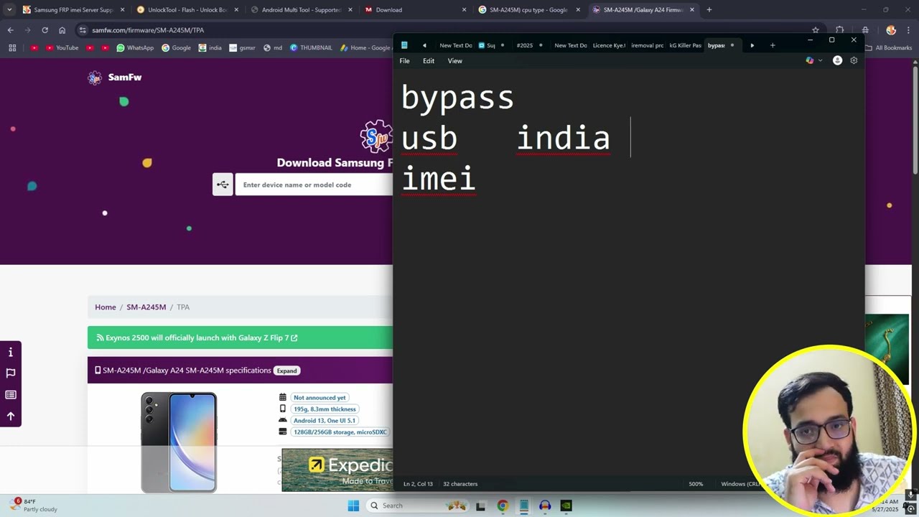Screen dimensions: 919x517
Task: Open the Download browser tab
Action: pyautogui.click(x=414, y=10)
